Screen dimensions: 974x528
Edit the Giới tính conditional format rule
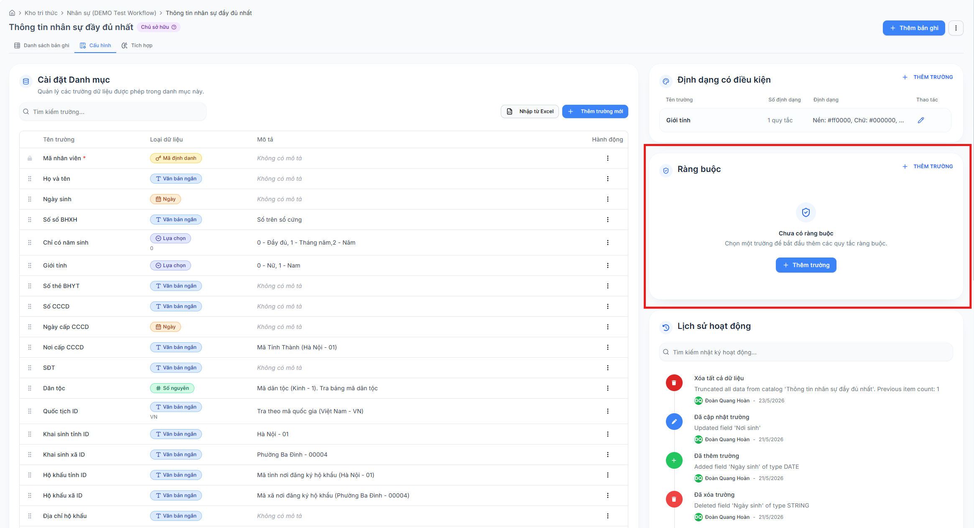(x=921, y=120)
